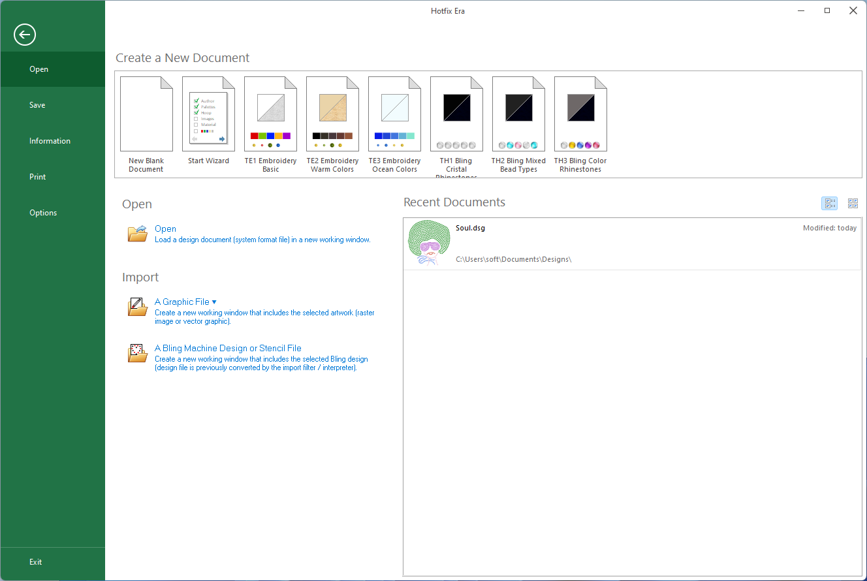Viewport: 867px width, 581px height.
Task: Click the back arrow circle icon
Action: [x=25, y=35]
